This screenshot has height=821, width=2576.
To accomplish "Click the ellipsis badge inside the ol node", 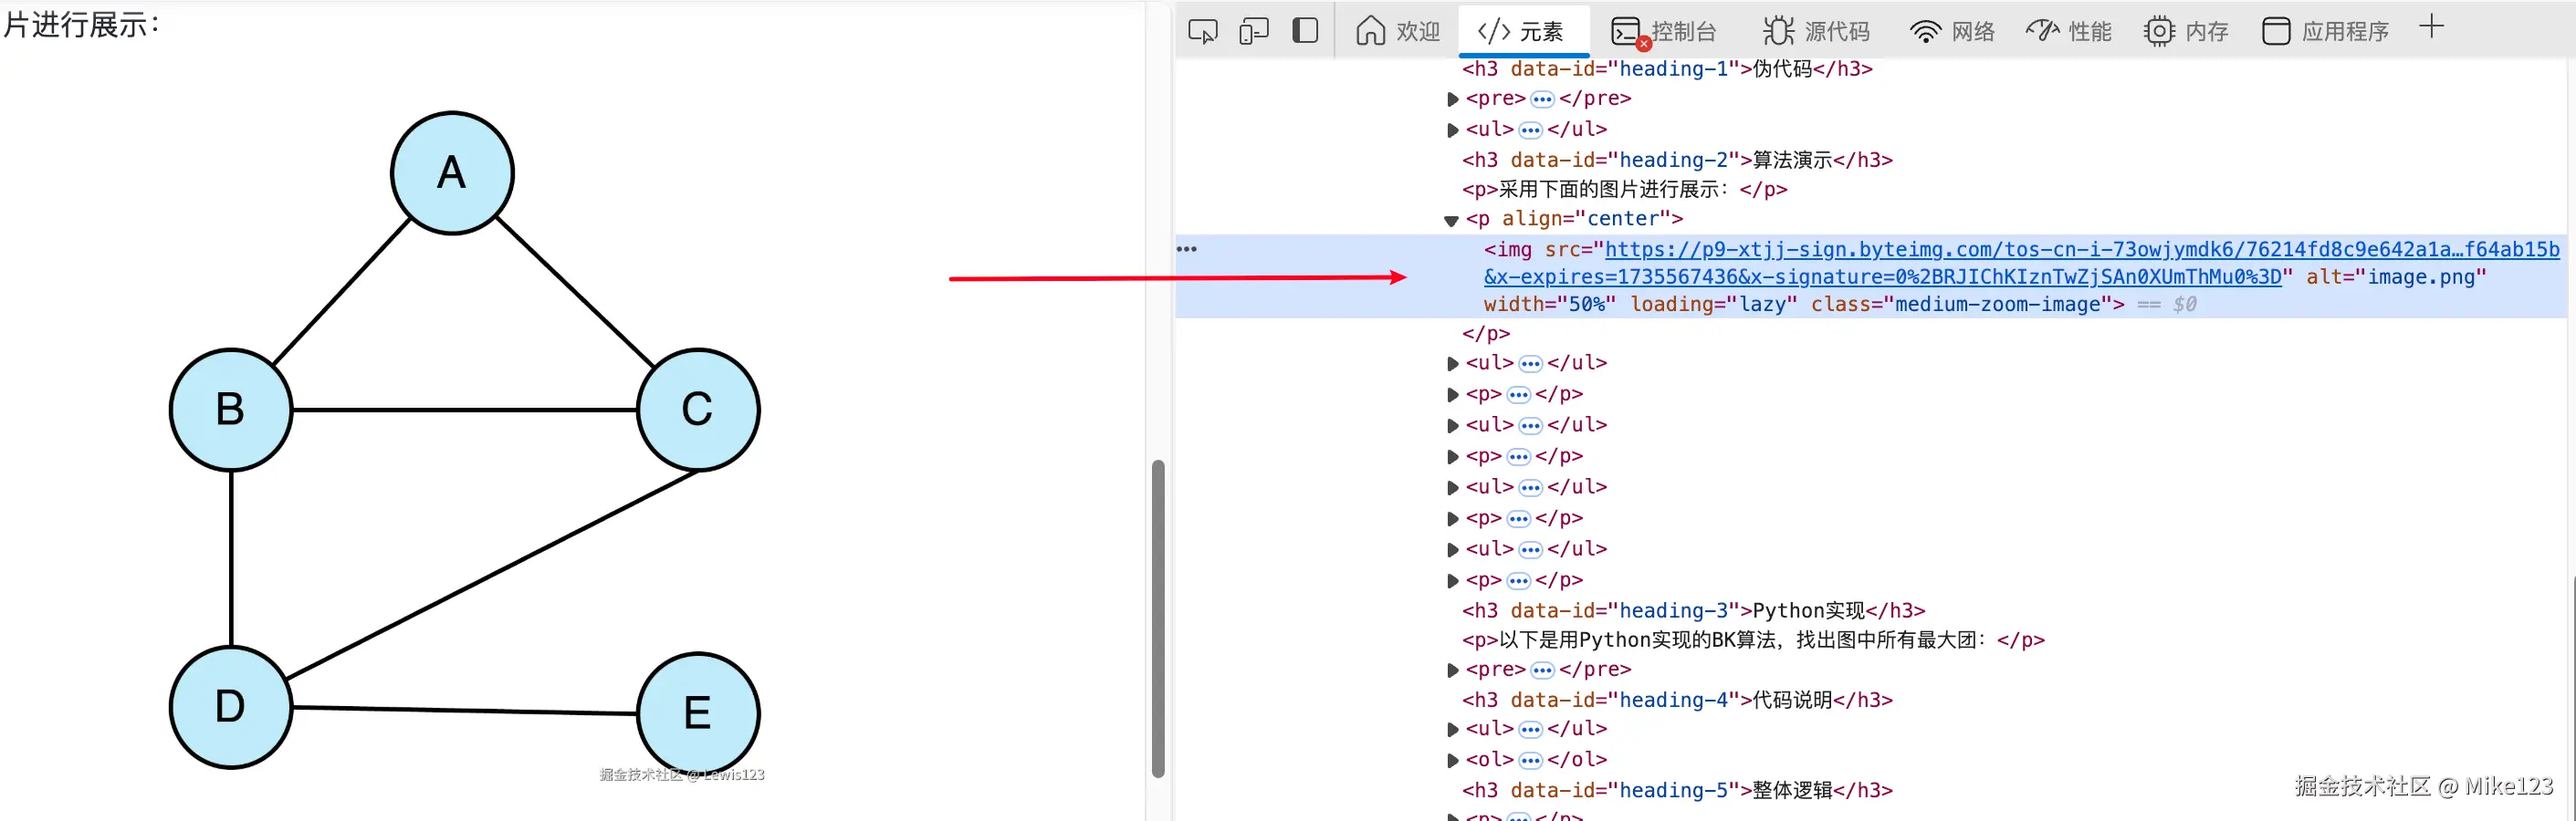I will coord(1530,760).
